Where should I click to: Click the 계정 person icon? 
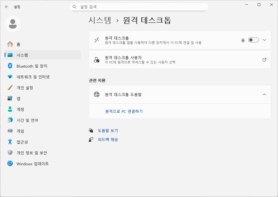tap(10, 109)
